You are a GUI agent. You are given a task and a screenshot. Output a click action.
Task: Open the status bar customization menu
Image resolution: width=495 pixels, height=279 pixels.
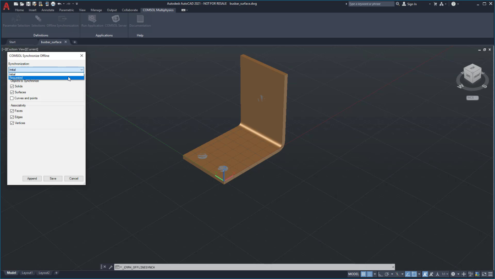(490, 274)
